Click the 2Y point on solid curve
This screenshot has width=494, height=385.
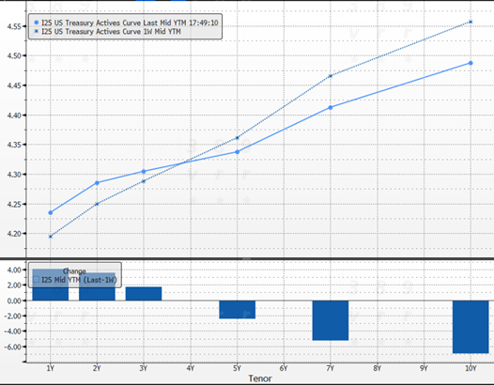click(x=97, y=183)
